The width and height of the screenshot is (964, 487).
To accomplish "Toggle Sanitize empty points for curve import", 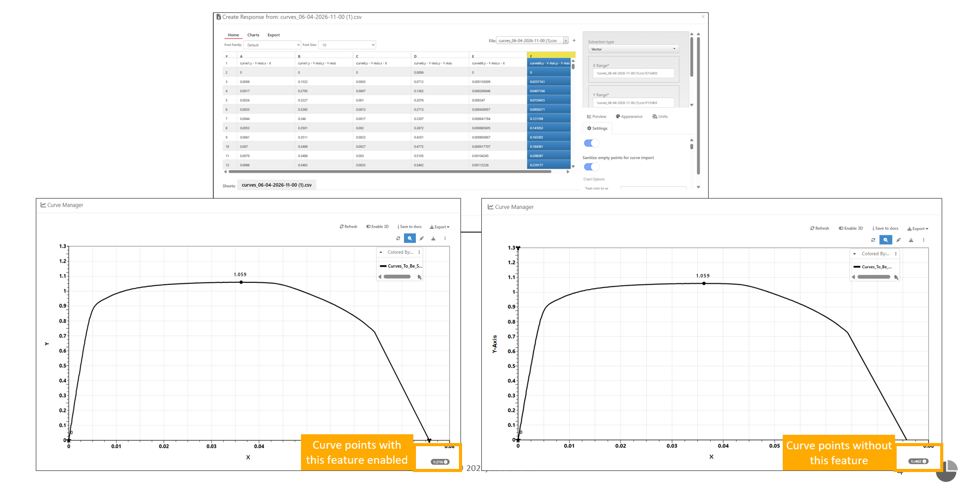I will [x=591, y=166].
